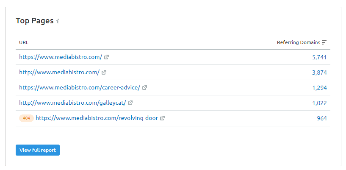Click the 404 status badge
The height and width of the screenshot is (170, 346).
pyautogui.click(x=26, y=118)
